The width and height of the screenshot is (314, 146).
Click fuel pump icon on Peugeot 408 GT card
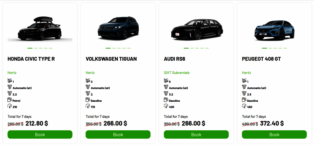click(x=244, y=100)
